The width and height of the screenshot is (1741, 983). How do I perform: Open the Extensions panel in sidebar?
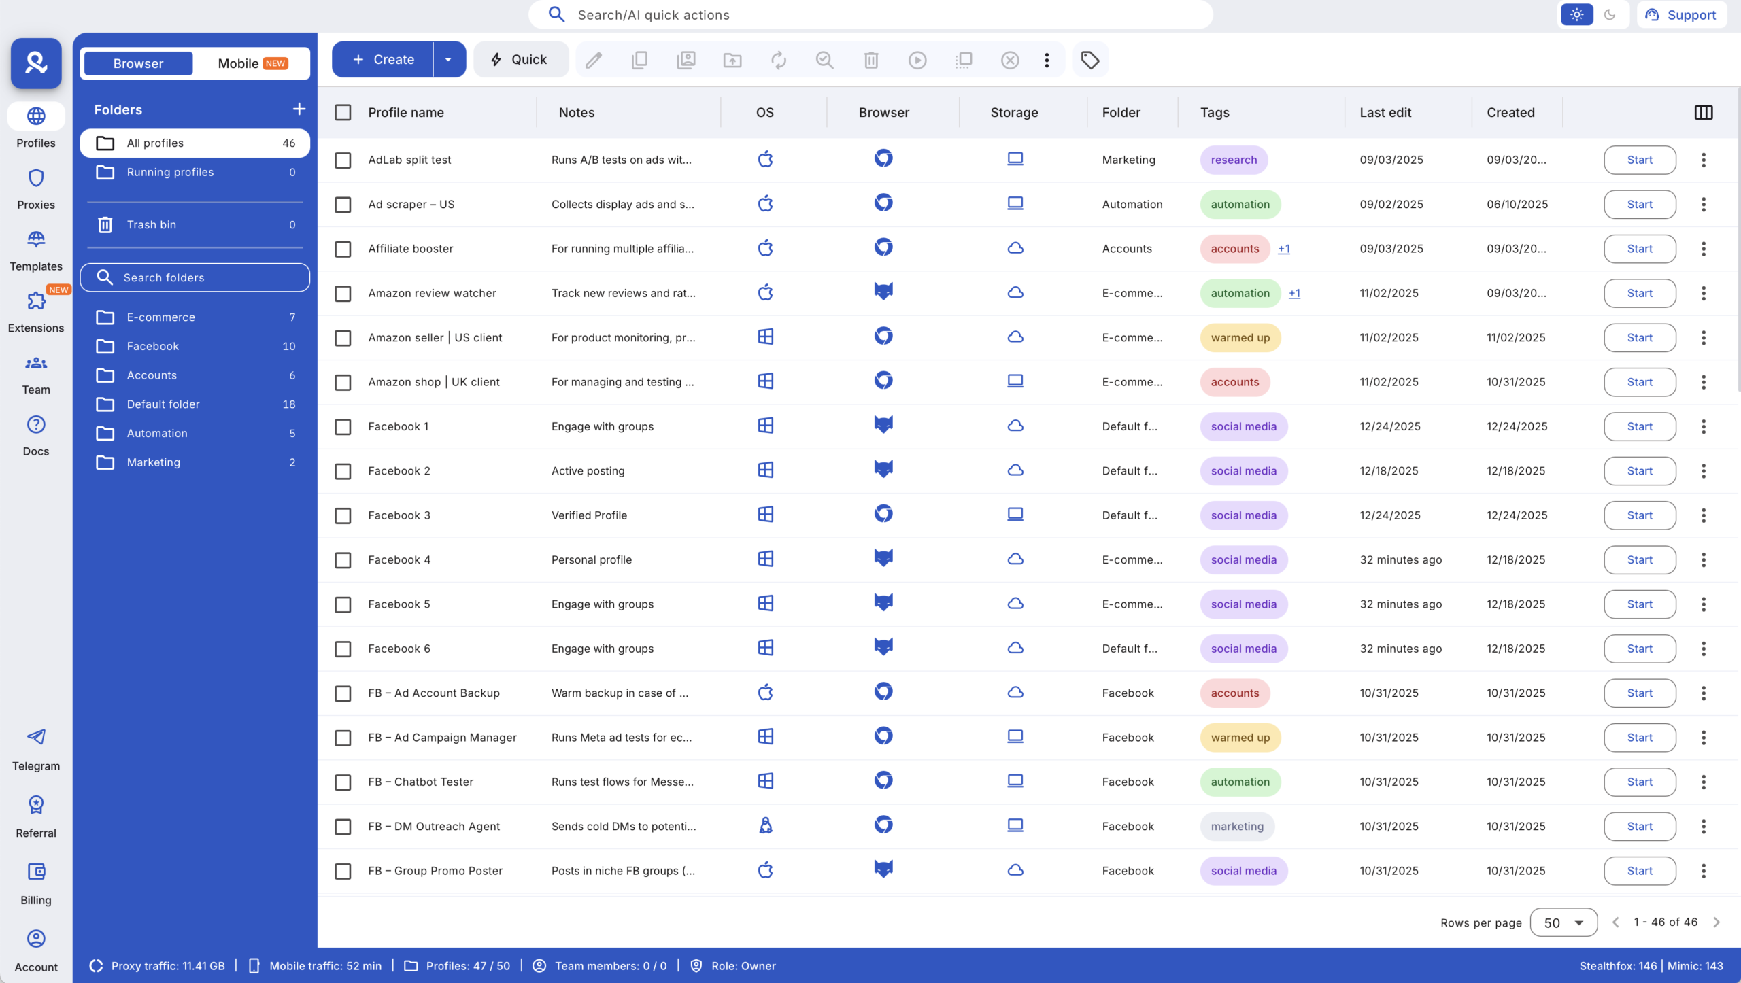(35, 309)
